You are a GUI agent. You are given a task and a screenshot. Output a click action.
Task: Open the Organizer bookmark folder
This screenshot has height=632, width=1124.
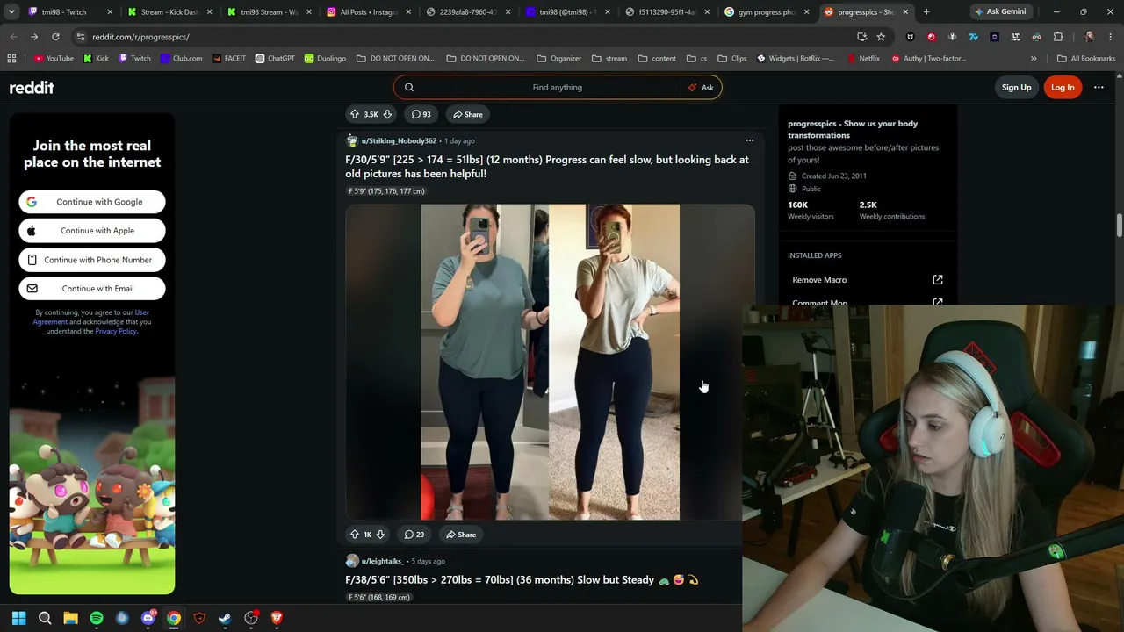click(x=558, y=59)
